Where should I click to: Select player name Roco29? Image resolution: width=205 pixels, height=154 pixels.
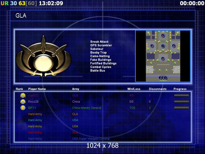point(33,102)
